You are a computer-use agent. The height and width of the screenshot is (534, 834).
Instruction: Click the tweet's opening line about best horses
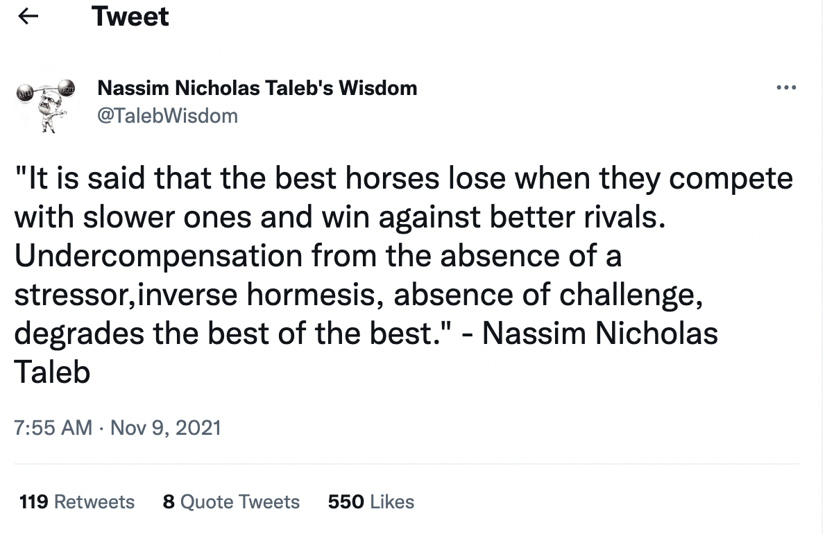[x=403, y=179]
